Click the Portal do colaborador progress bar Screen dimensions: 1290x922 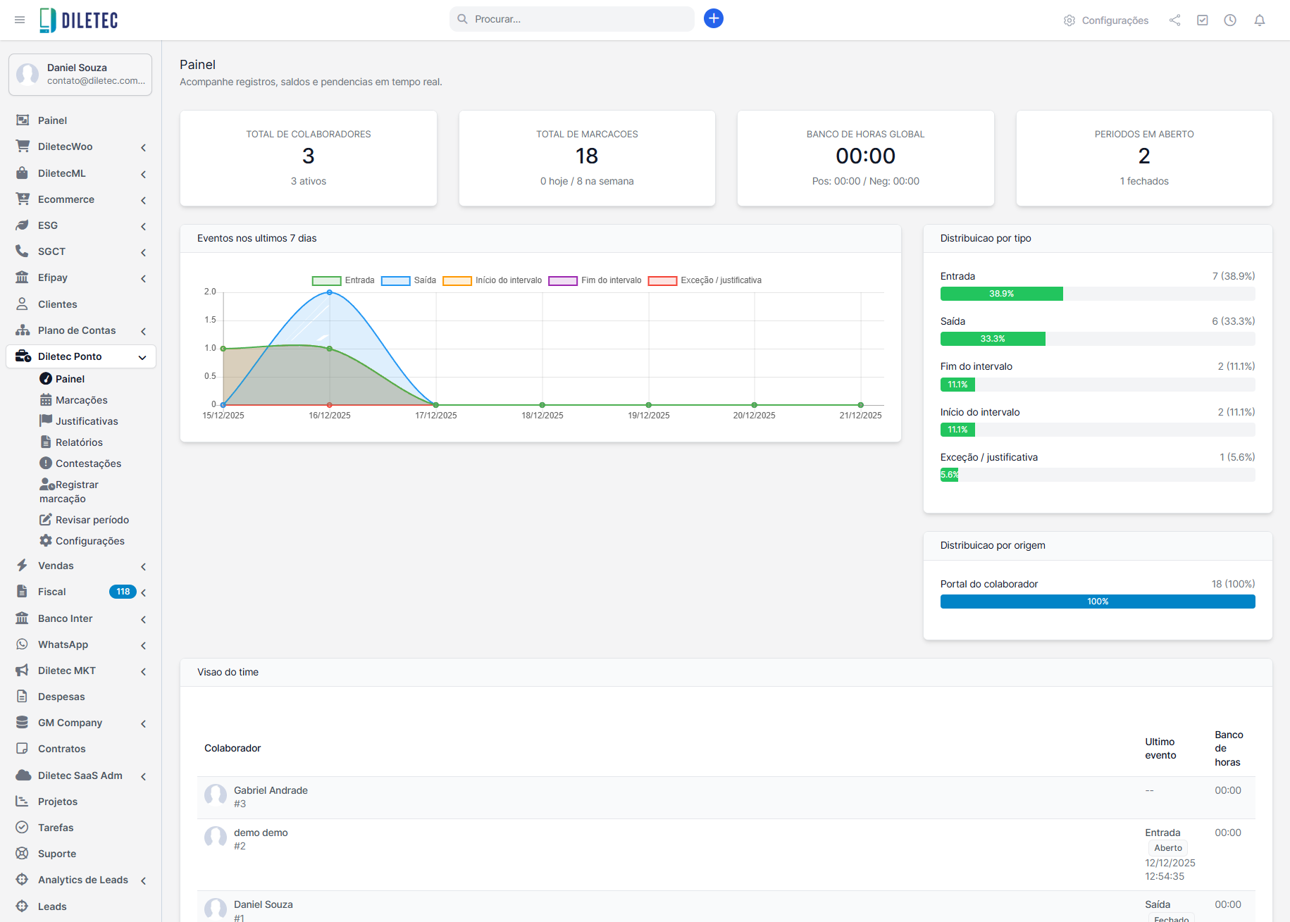tap(1097, 602)
